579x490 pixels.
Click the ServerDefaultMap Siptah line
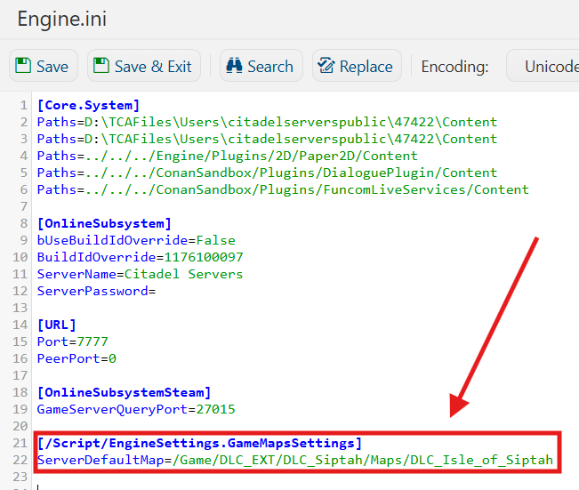pyautogui.click(x=295, y=460)
